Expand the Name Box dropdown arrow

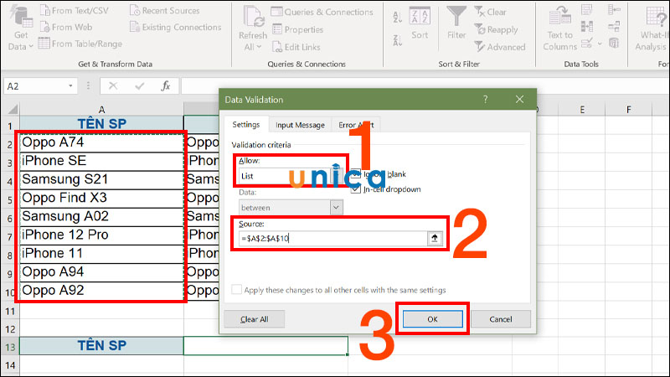(x=70, y=86)
